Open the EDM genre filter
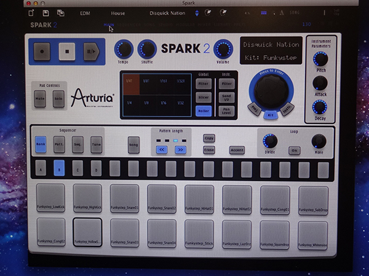 click(x=85, y=13)
